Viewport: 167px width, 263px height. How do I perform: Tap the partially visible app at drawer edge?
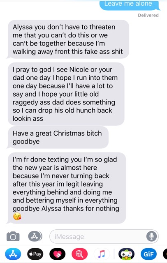point(165,254)
